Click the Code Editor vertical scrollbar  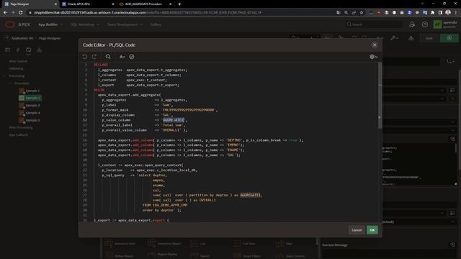(x=380, y=96)
